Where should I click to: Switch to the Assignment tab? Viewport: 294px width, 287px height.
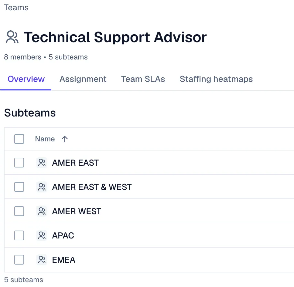tap(83, 79)
